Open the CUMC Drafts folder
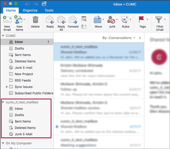This screenshot has height=149, width=170. 27,48
